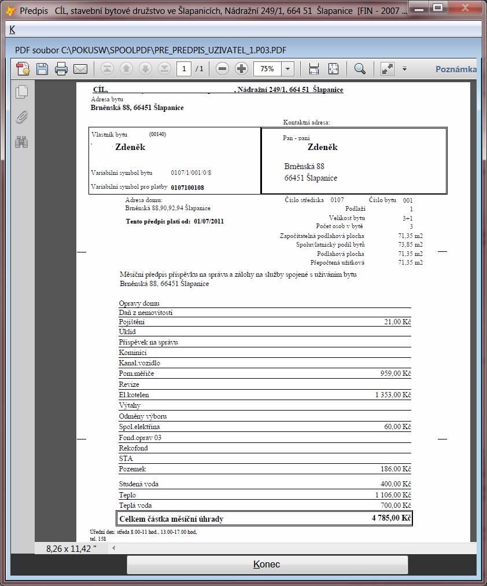
Task: Click the Odměny výboru row label
Action: coord(142,416)
